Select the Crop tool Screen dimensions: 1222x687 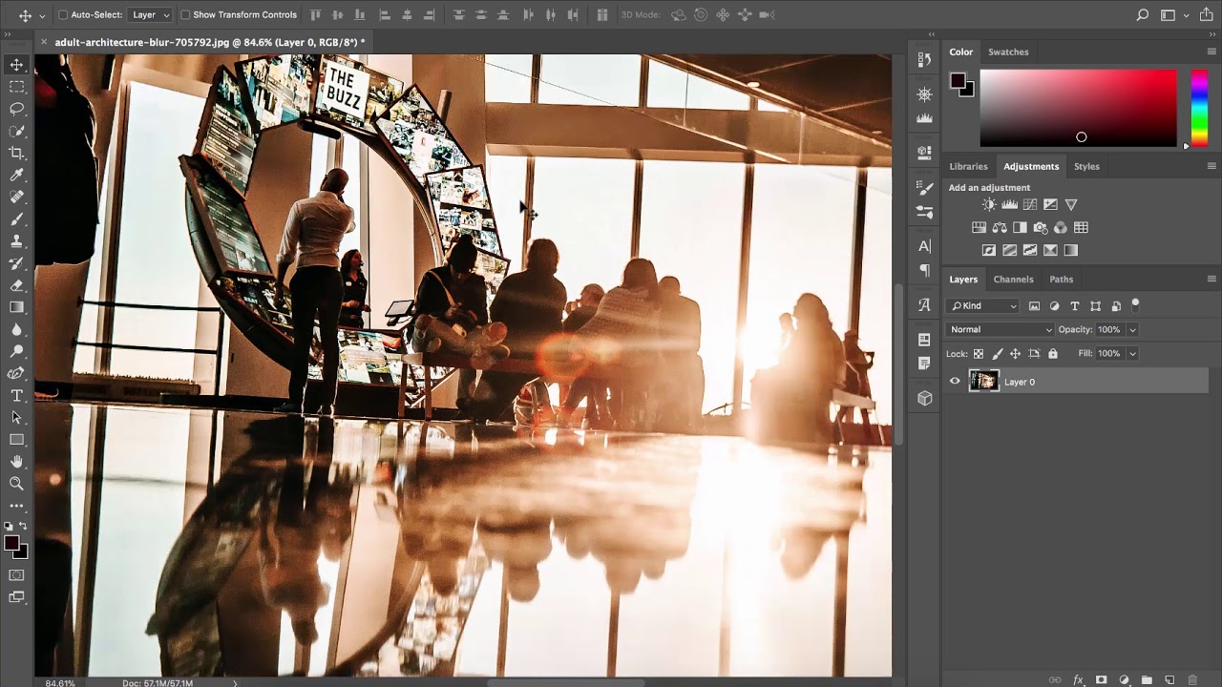click(16, 153)
